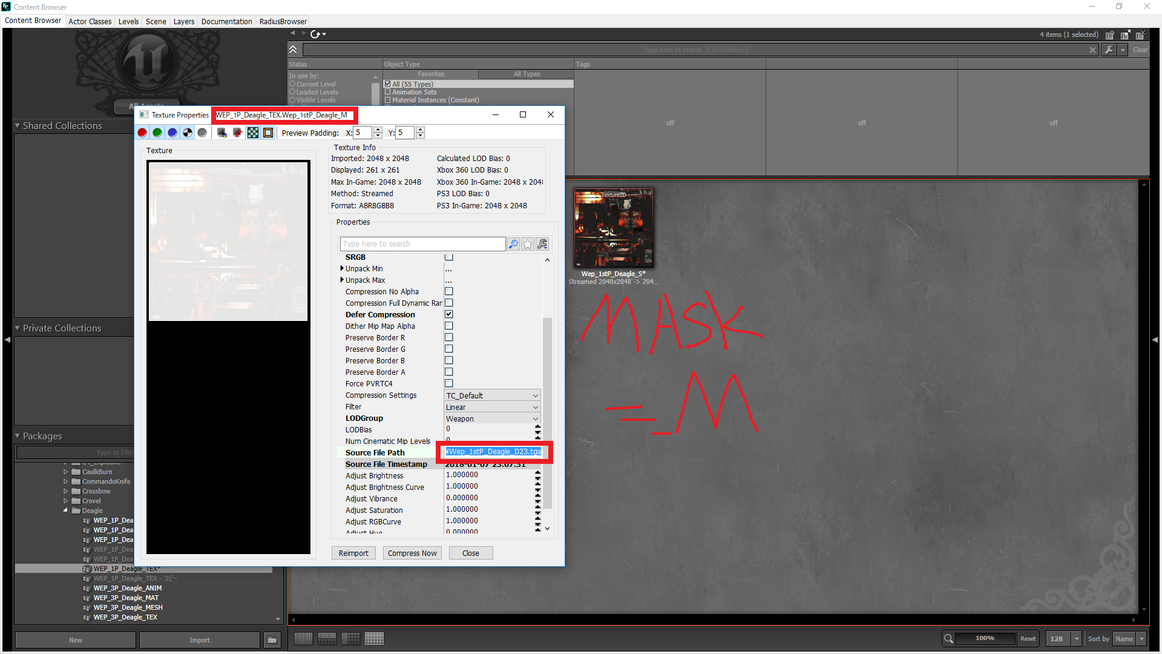Click the Reimport button
1162x654 pixels.
(x=353, y=553)
